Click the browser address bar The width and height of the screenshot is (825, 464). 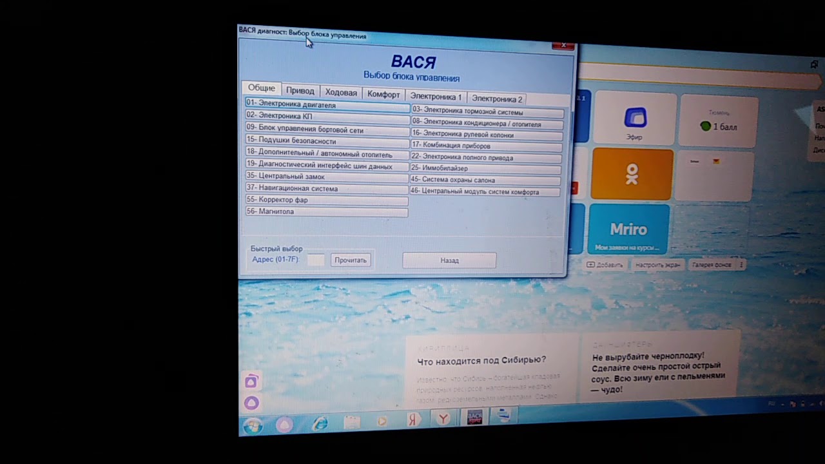tap(699, 77)
